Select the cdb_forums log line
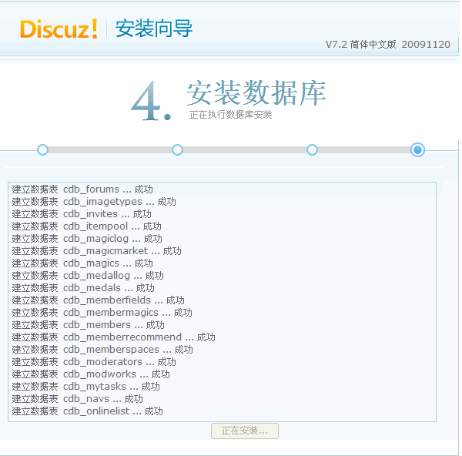 [82, 189]
